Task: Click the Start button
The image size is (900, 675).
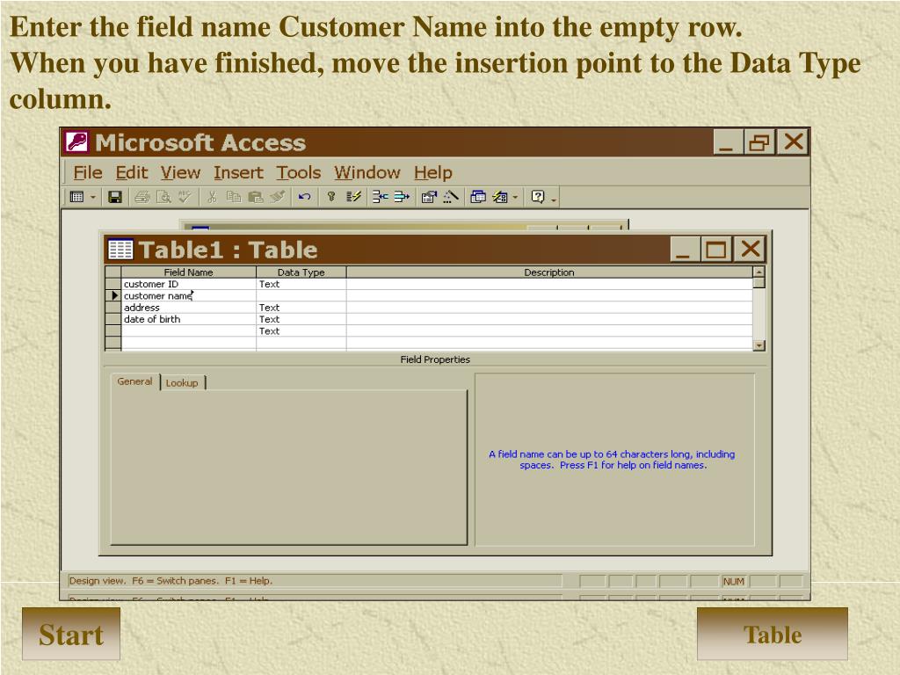Action: pos(71,634)
